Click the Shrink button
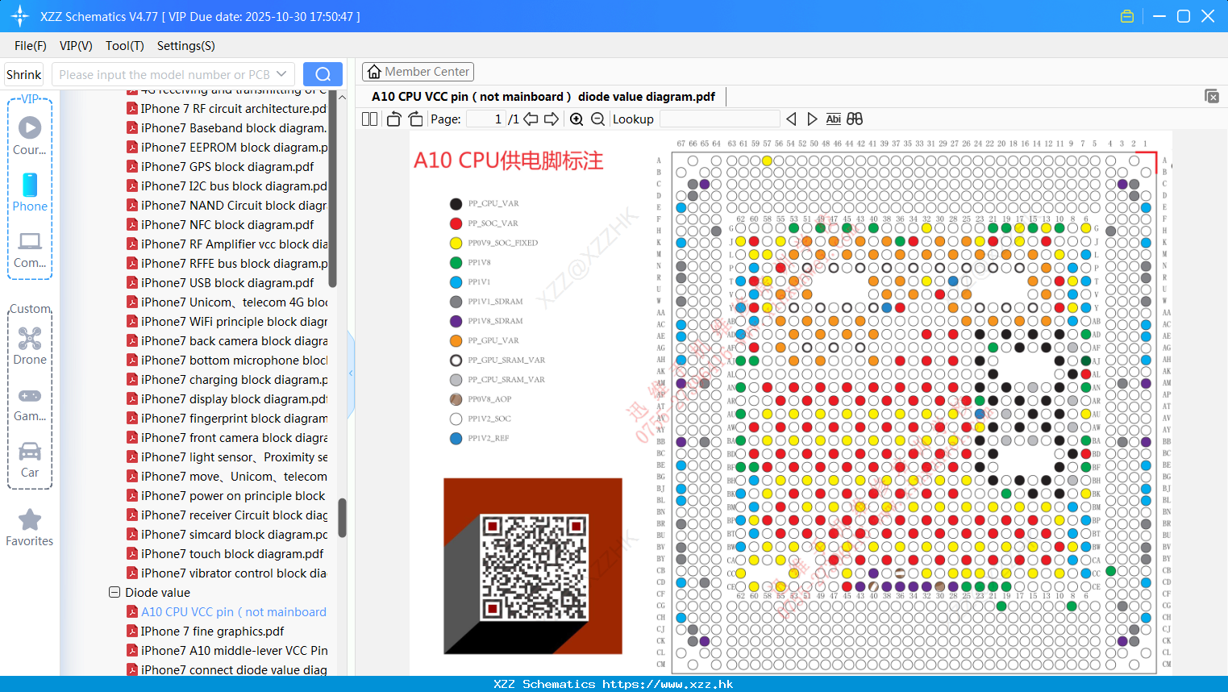 [x=24, y=74]
